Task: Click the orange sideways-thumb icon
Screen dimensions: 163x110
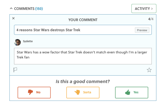Action: click(77, 92)
